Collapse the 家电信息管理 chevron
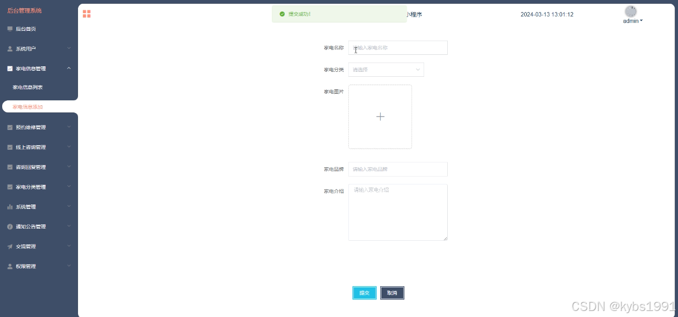Image resolution: width=678 pixels, height=317 pixels. click(69, 68)
